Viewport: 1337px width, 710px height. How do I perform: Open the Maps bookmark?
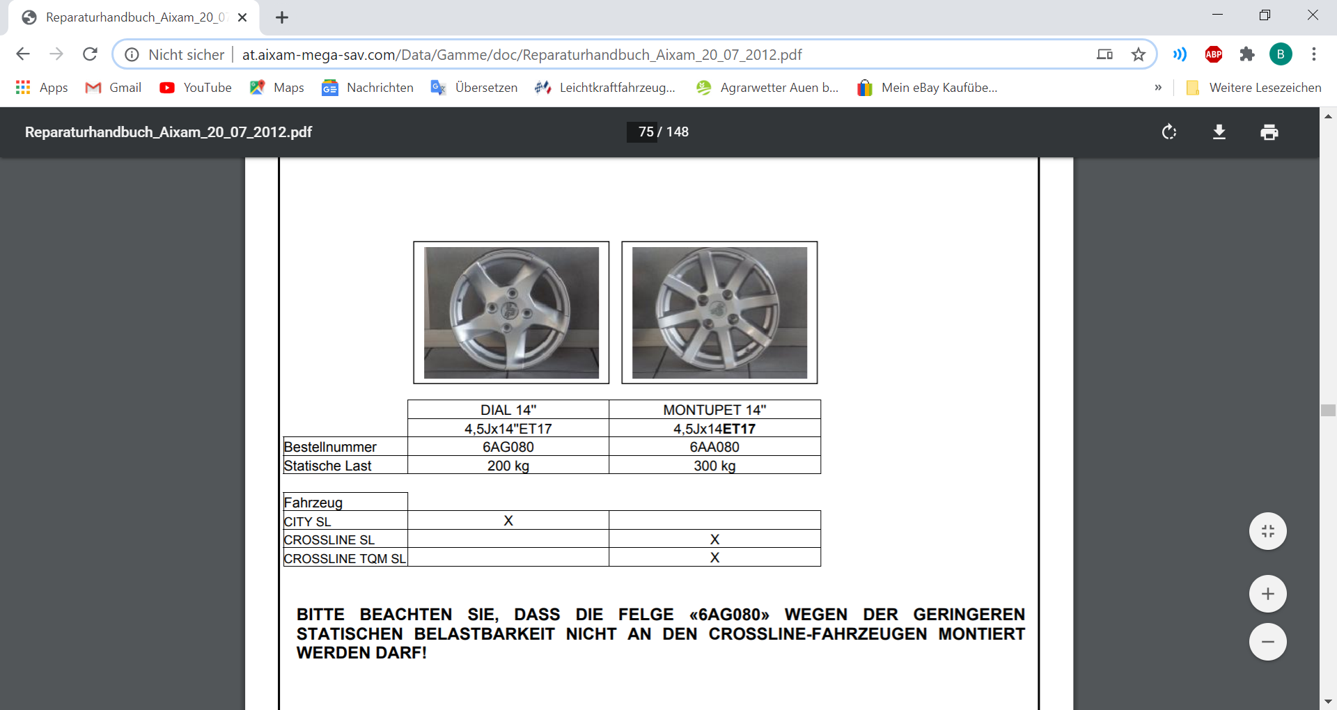click(277, 88)
